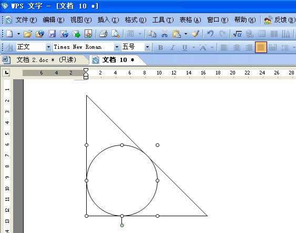The image size is (296, 233).
Task: Click the save floppy disk icon
Action: (x=52, y=34)
